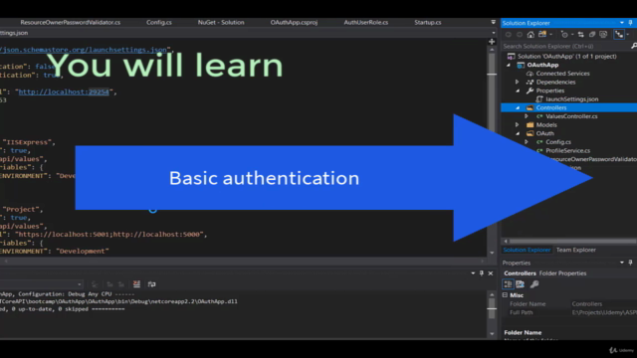Open the json.schemastore.org launchsettings link

[x=84, y=50]
